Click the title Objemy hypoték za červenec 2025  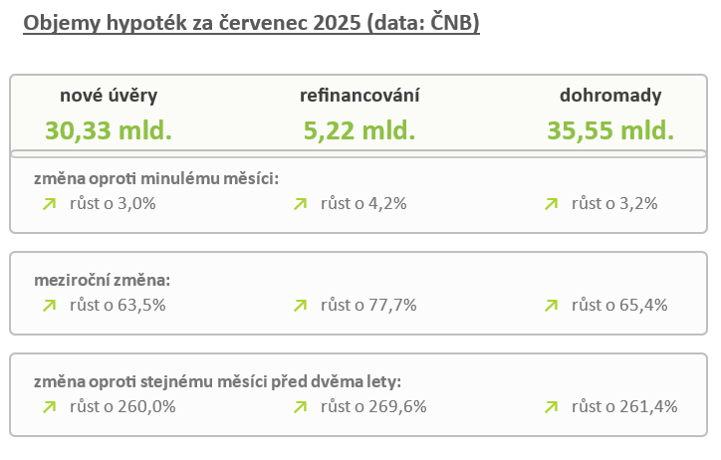click(x=251, y=23)
